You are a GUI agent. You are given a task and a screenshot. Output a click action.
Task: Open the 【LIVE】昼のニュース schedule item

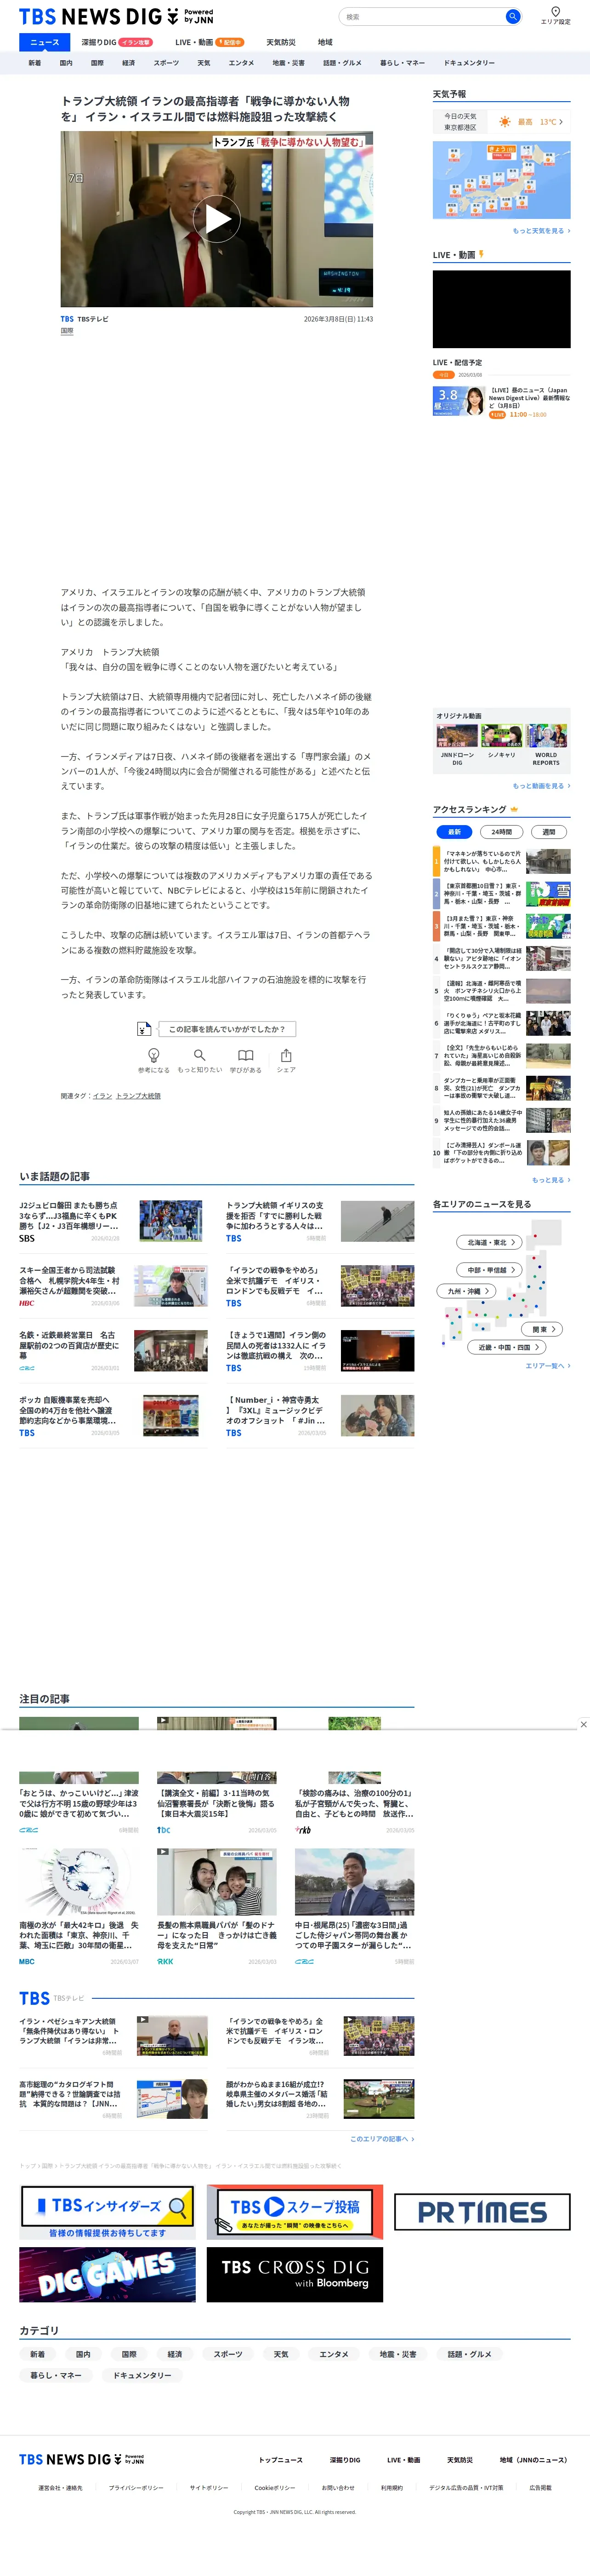(501, 402)
